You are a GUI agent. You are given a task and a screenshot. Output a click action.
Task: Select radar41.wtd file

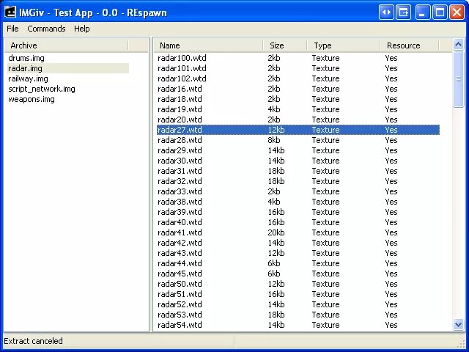[298, 232]
